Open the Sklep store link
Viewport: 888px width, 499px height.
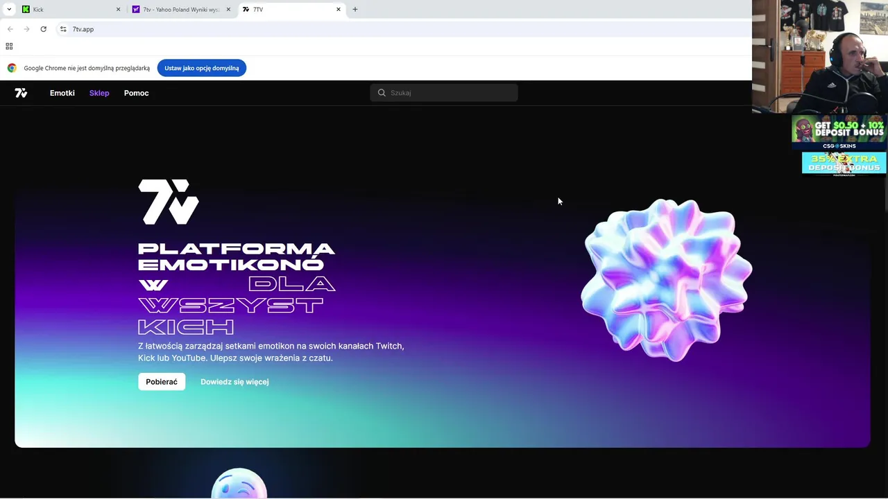[x=99, y=93]
